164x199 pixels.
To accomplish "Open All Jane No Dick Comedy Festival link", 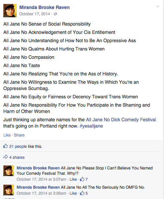I will click(x=121, y=120).
